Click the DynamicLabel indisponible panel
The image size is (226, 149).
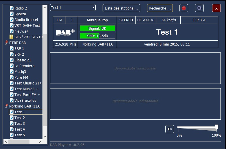[x=135, y=68]
